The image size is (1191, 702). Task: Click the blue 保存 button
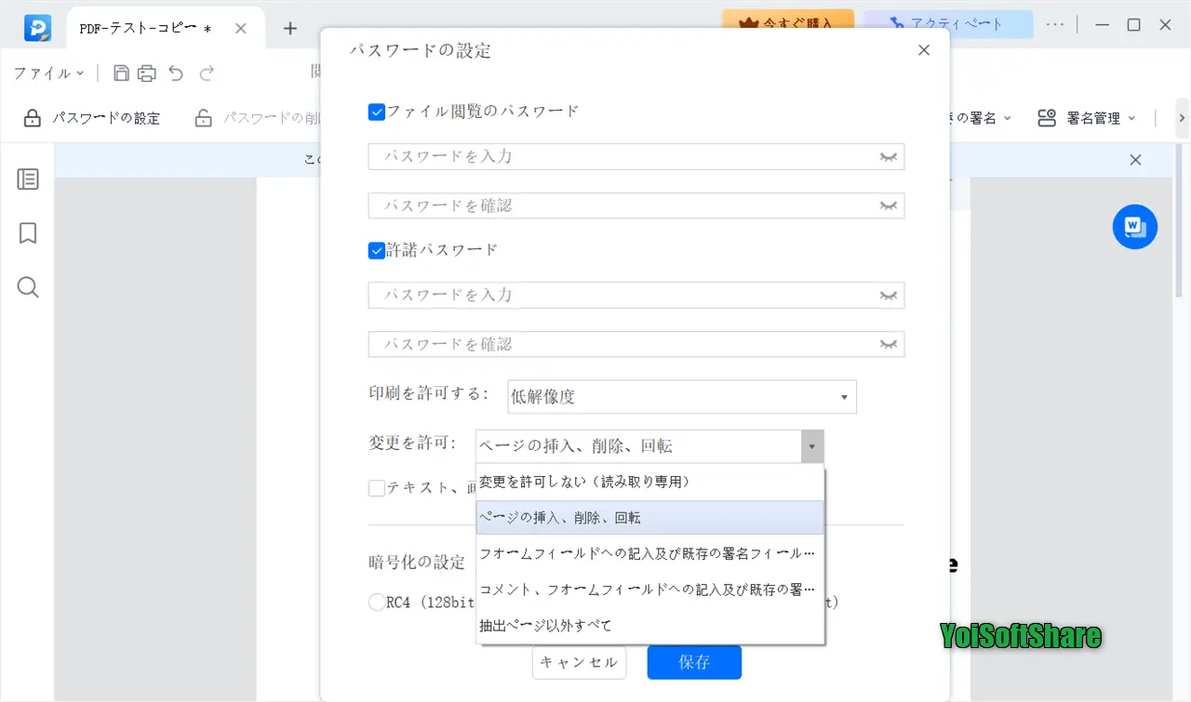(694, 663)
